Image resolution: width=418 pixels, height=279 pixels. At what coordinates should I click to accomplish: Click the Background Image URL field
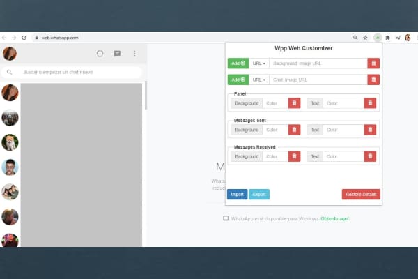click(x=318, y=63)
